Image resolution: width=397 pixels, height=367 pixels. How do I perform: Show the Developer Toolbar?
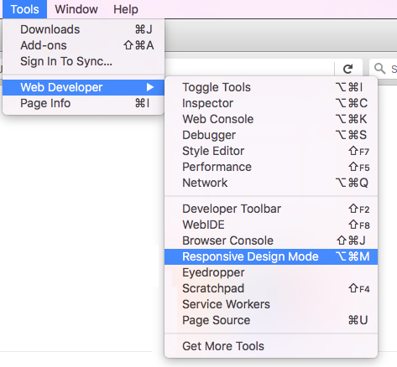(x=271, y=209)
